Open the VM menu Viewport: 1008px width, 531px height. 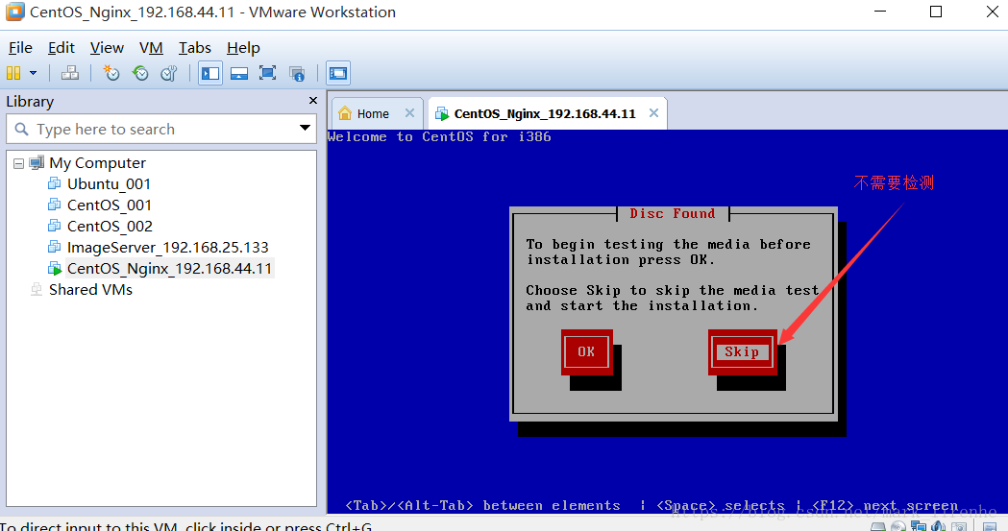point(151,47)
